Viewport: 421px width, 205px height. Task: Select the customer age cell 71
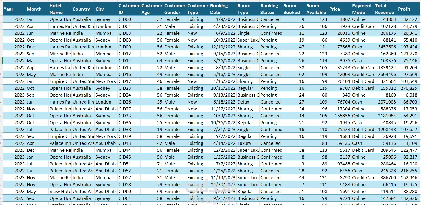152,164
